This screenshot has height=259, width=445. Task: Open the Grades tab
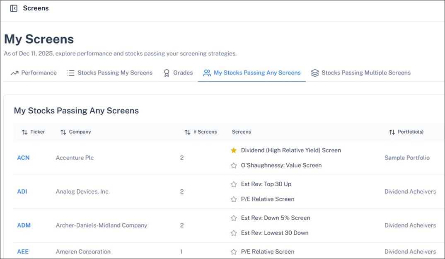click(x=178, y=73)
